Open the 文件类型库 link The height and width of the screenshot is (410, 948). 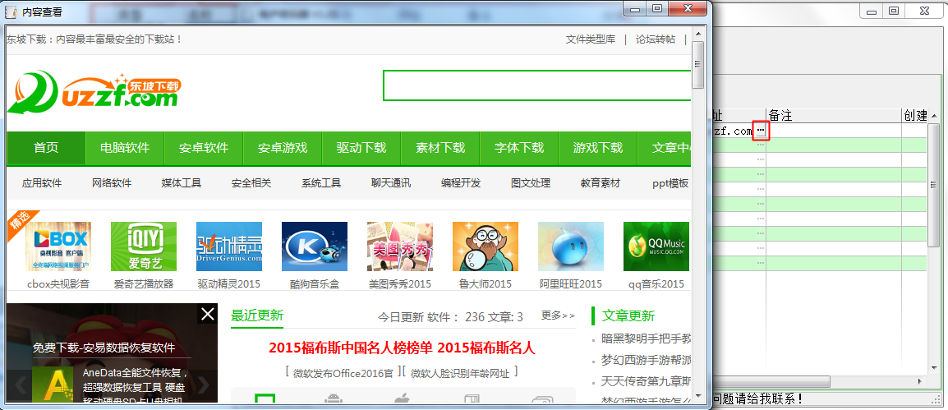590,39
